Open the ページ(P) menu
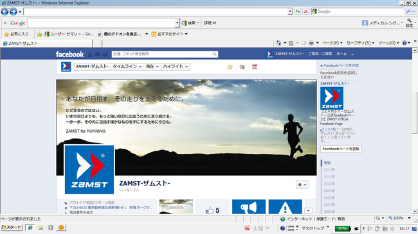The image size is (418, 234). point(332,43)
